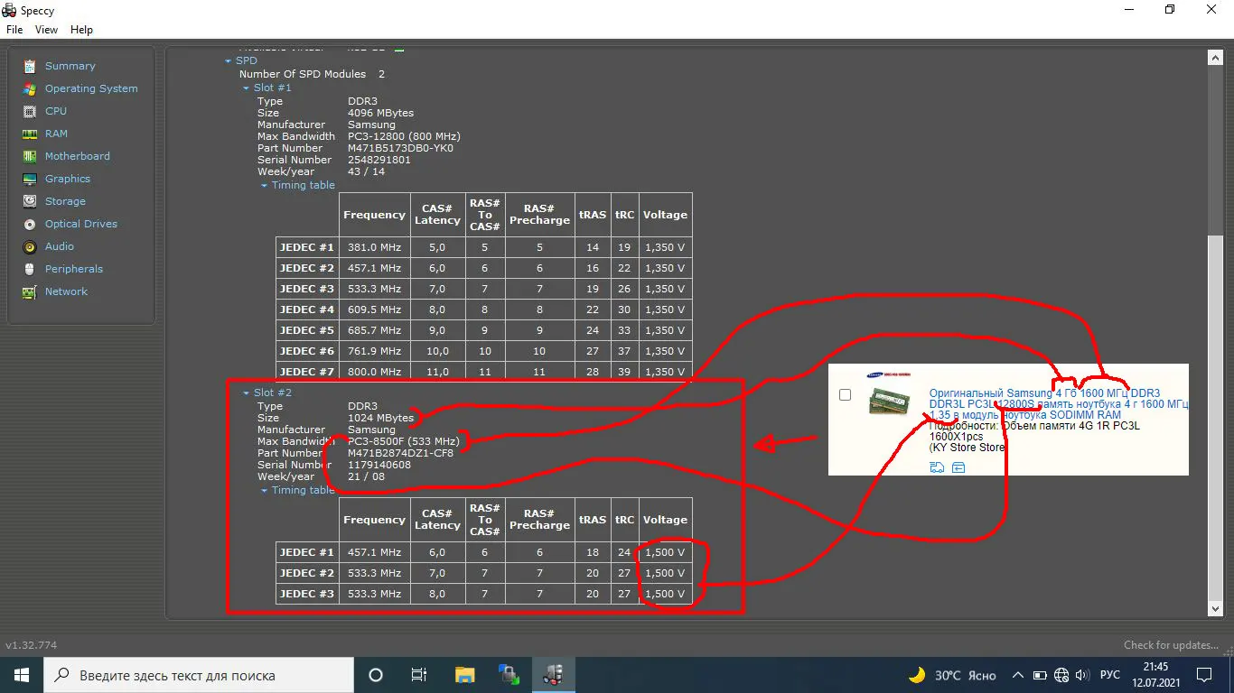Open the notification center icon
The height and width of the screenshot is (693, 1234).
coord(1204,675)
